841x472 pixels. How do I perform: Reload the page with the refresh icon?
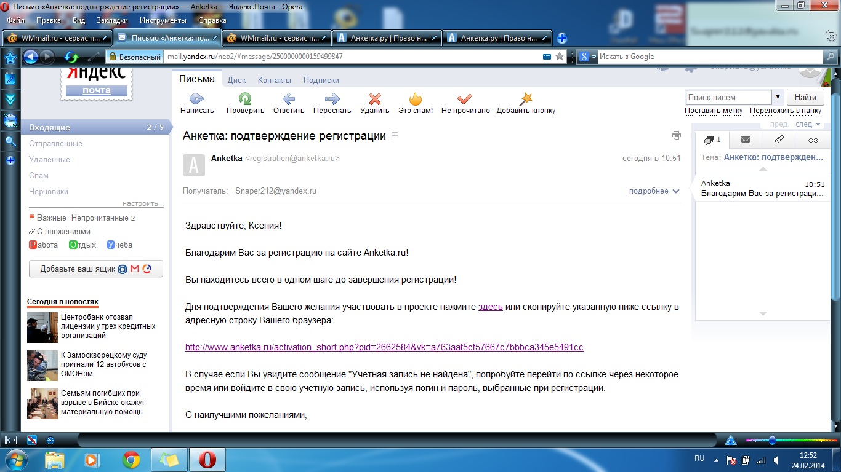click(72, 57)
